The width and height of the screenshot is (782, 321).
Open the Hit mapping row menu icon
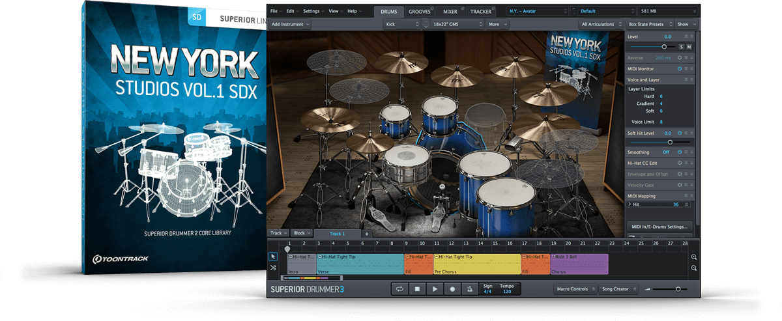point(687,204)
